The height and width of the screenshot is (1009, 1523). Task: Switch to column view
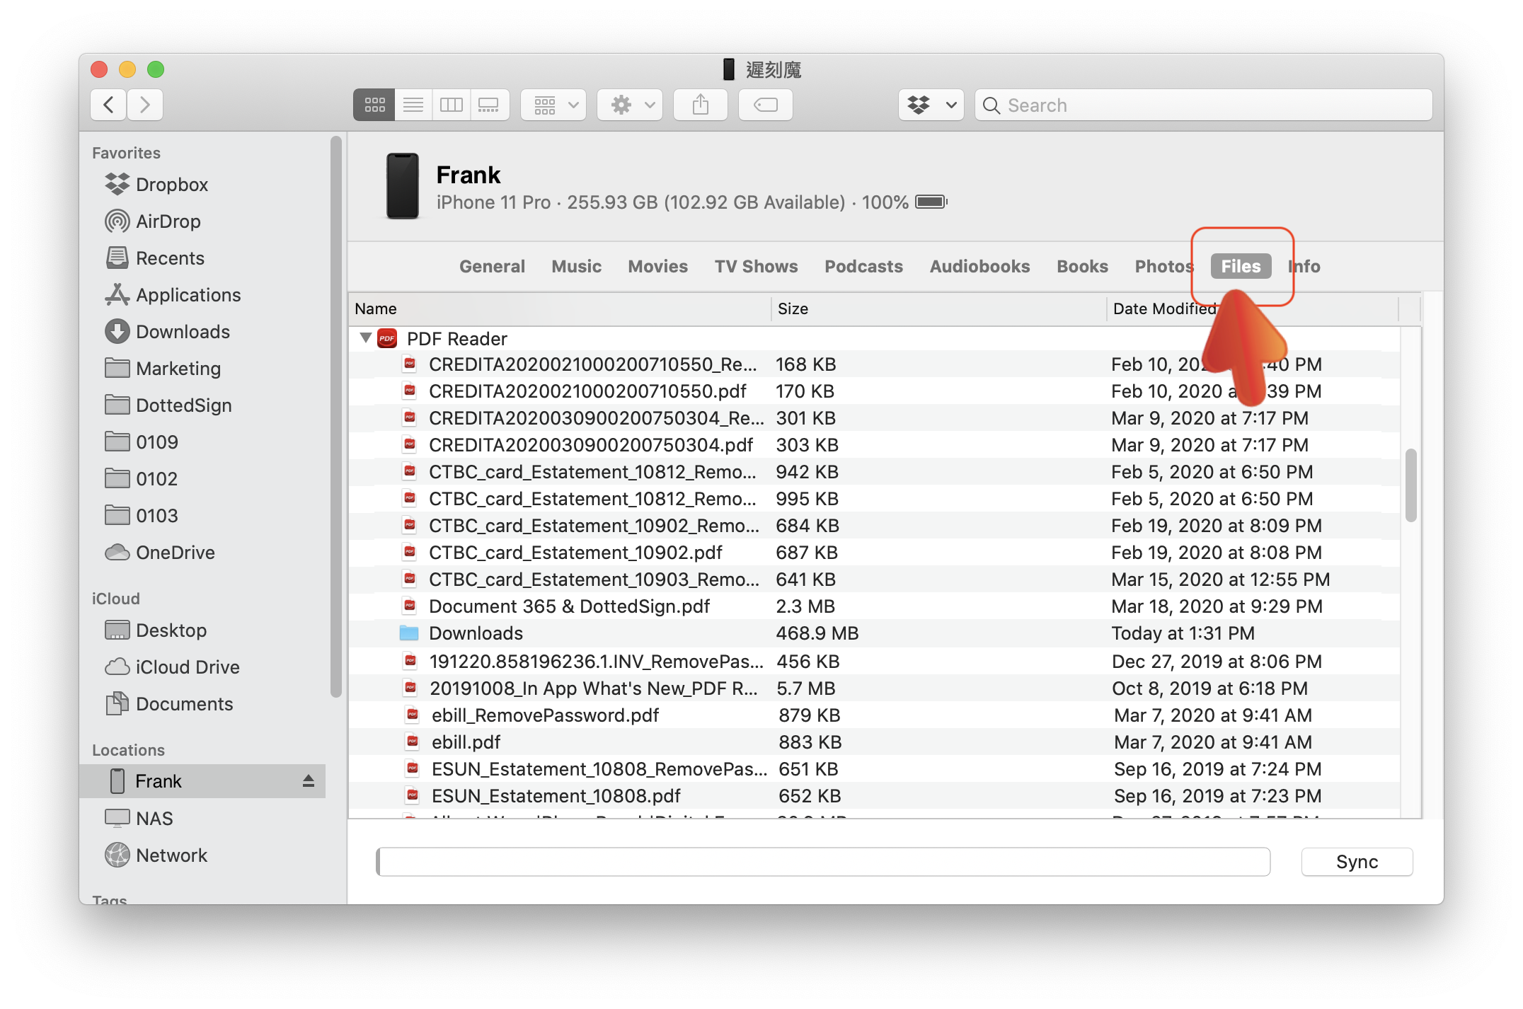click(452, 105)
